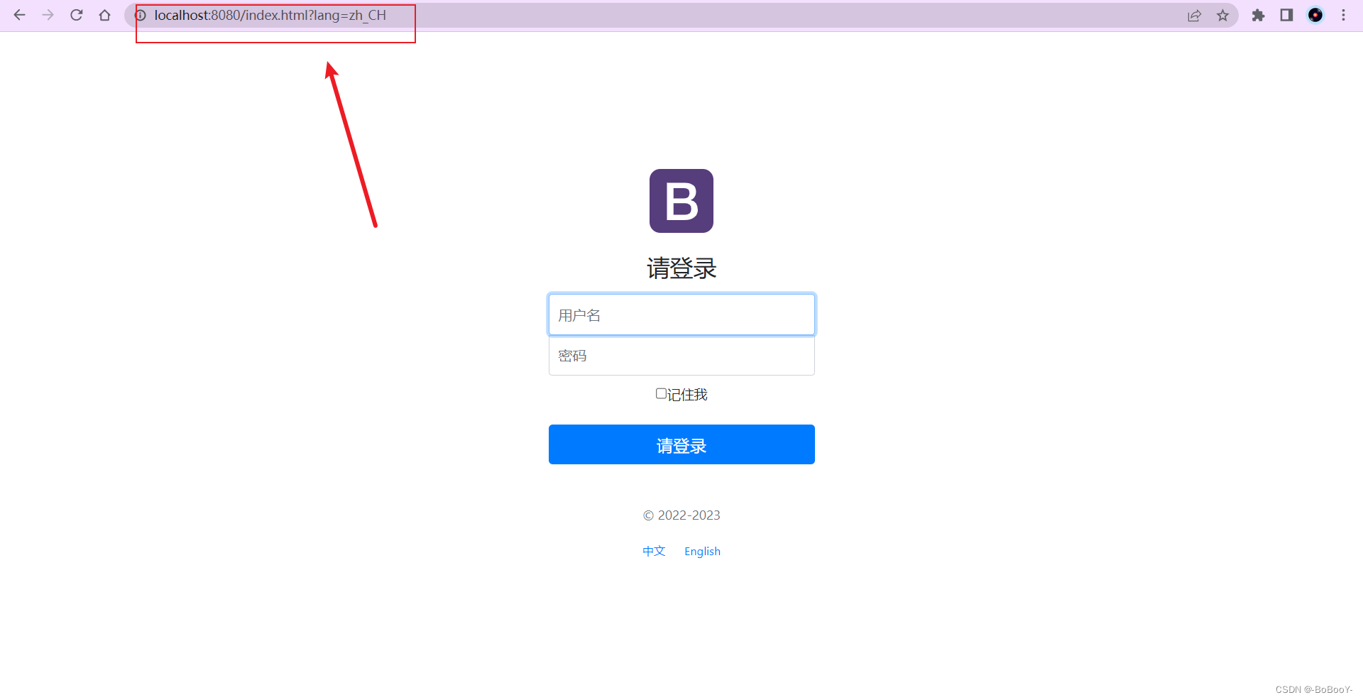Focus the address bar URL
The image size is (1363, 700).
pyautogui.click(x=270, y=15)
